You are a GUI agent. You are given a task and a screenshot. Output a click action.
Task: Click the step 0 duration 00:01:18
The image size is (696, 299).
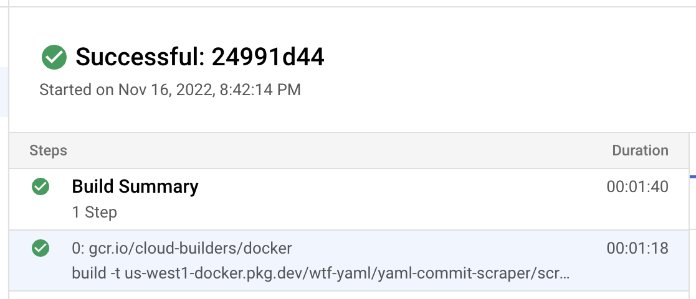[x=637, y=249]
